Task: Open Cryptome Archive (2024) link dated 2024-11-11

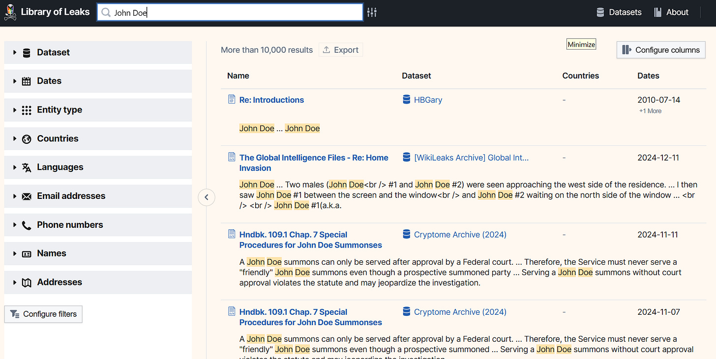Action: [x=460, y=234]
